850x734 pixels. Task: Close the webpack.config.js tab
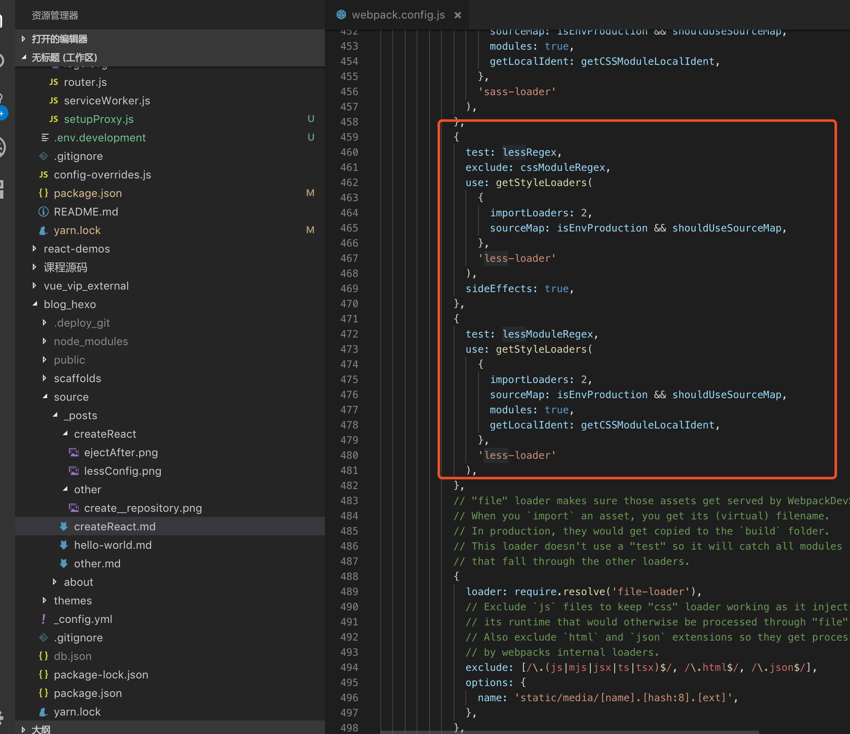(x=458, y=15)
